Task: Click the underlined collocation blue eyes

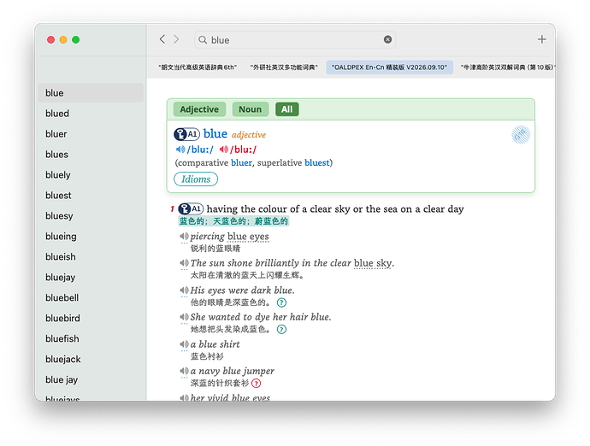Action: pyautogui.click(x=248, y=237)
